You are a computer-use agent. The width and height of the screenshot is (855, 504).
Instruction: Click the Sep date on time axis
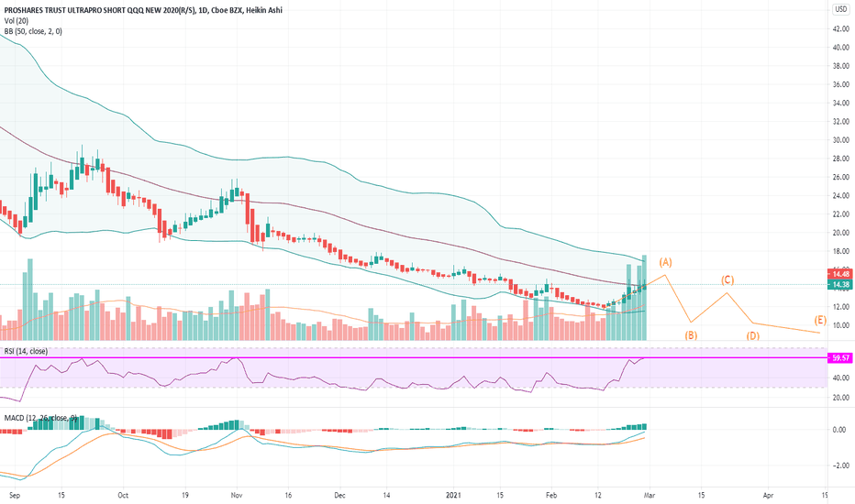[x=15, y=495]
